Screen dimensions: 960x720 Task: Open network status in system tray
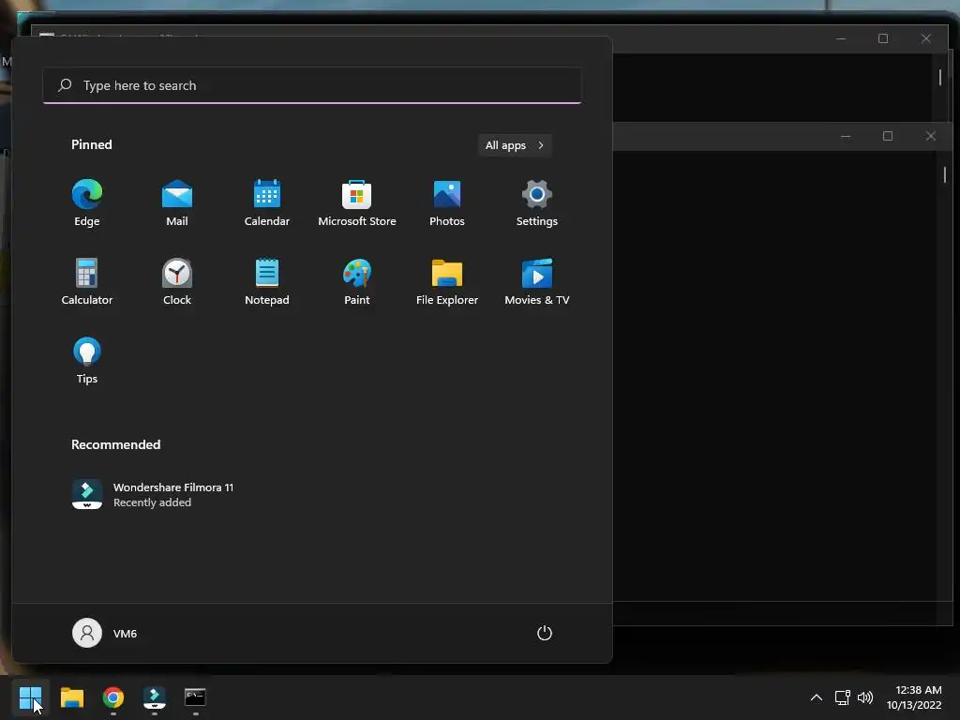coord(843,697)
